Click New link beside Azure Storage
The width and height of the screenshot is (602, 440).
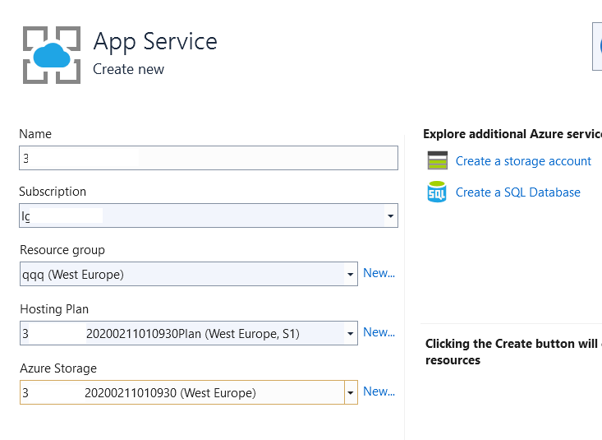coord(379,391)
